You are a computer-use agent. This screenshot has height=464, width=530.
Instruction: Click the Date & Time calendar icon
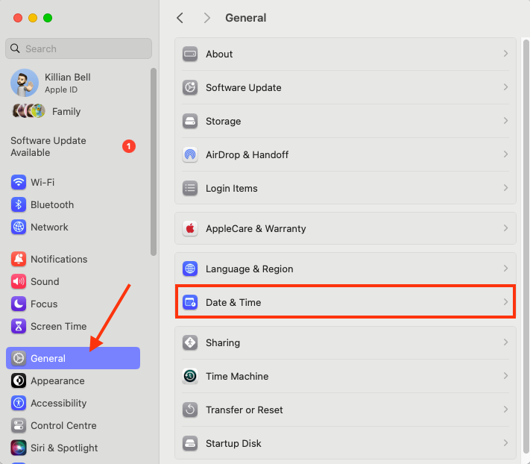pyautogui.click(x=190, y=302)
